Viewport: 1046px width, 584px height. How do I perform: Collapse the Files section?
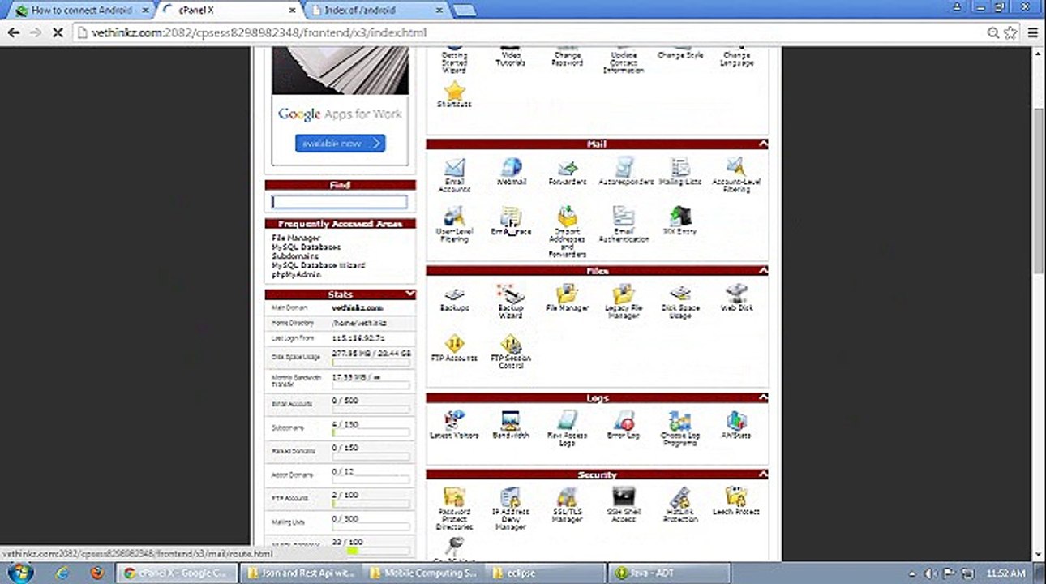point(763,271)
